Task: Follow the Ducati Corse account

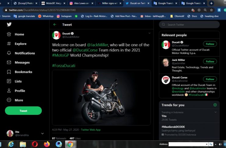Action: click(x=210, y=79)
